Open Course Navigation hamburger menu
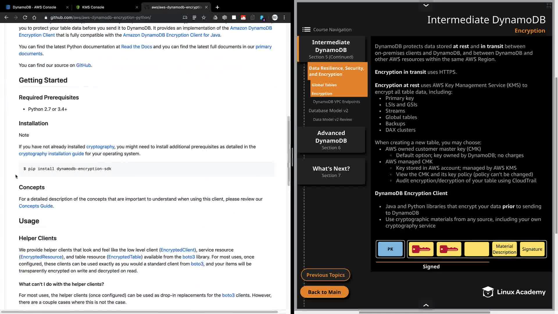This screenshot has width=558, height=314. coord(306,30)
